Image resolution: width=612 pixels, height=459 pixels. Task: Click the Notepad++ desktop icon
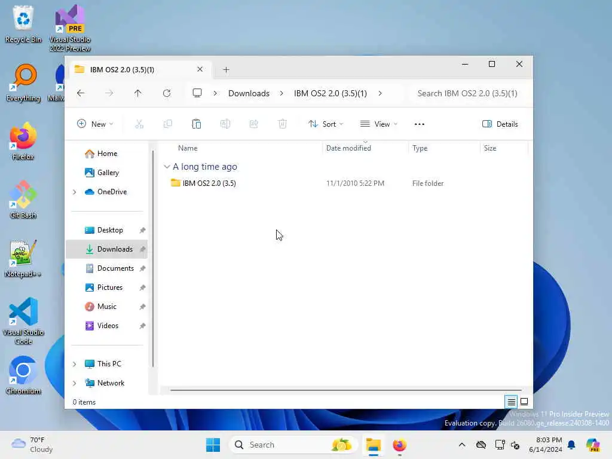(23, 258)
